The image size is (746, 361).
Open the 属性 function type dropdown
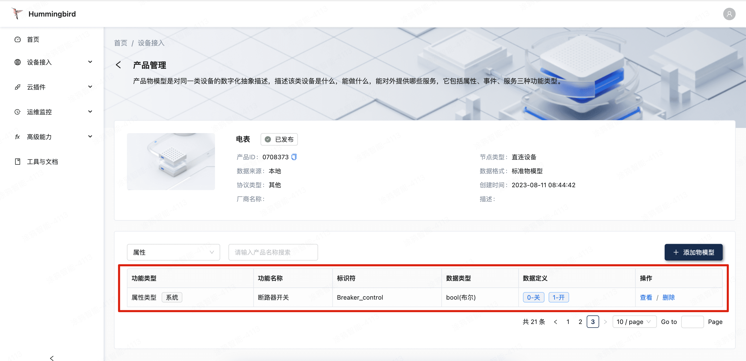click(173, 252)
